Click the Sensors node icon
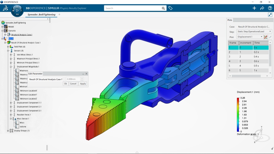The image size is (274, 154). point(11,51)
